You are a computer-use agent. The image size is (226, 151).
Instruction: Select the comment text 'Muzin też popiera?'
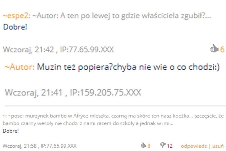[x=75, y=67]
